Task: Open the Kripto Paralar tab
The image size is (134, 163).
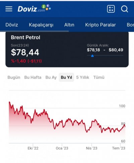Action: coord(100,25)
